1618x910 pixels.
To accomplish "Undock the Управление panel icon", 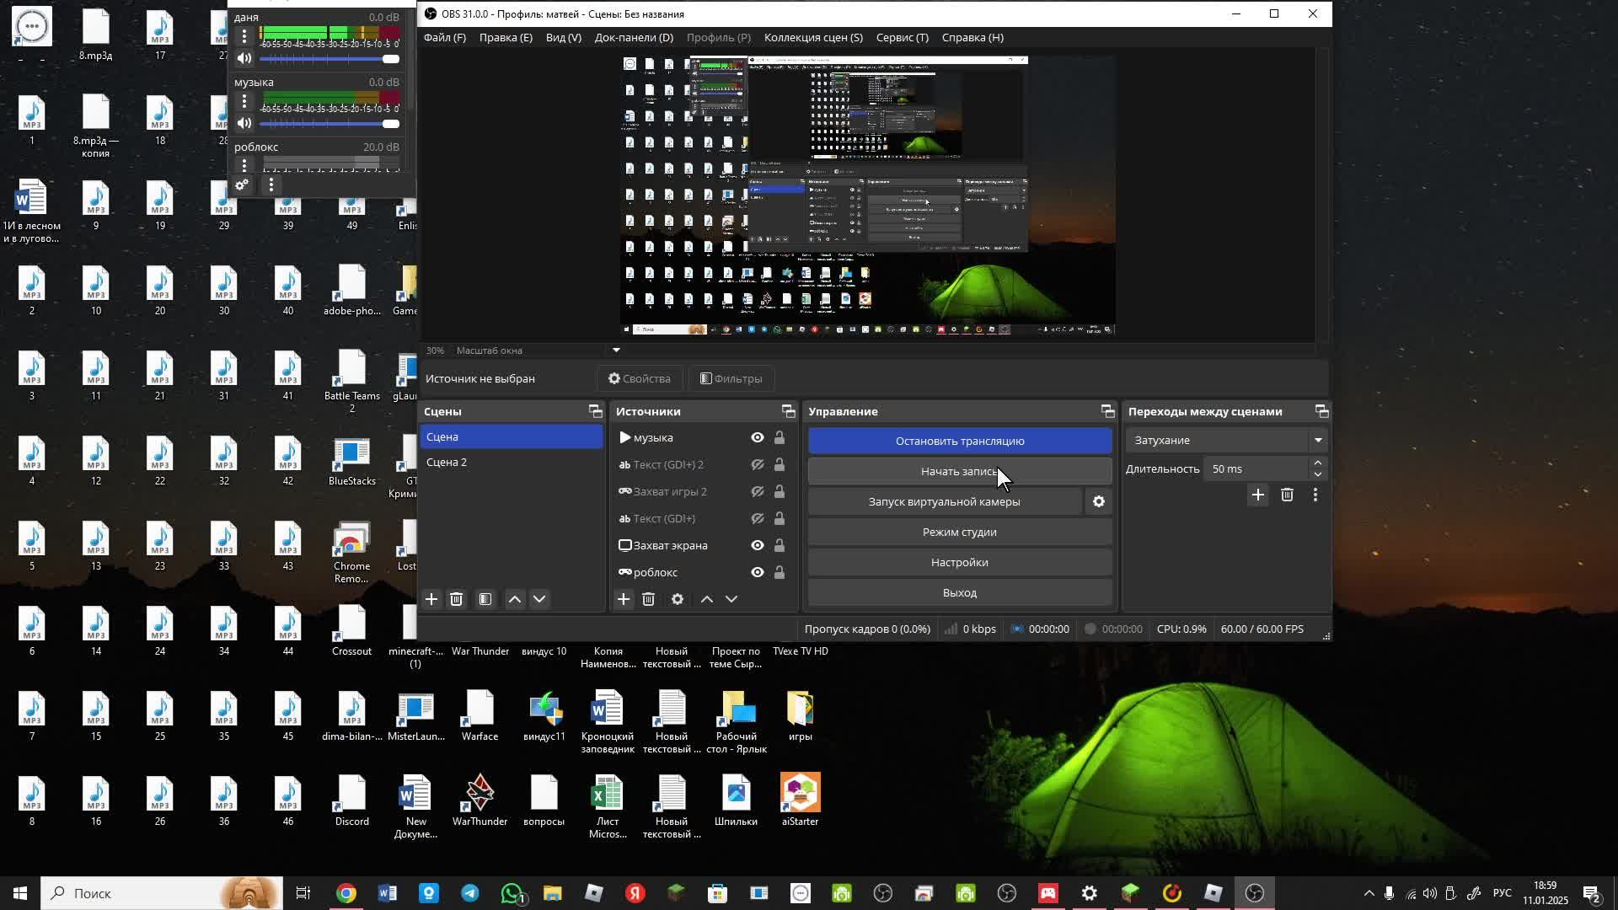I will coord(1107,411).
